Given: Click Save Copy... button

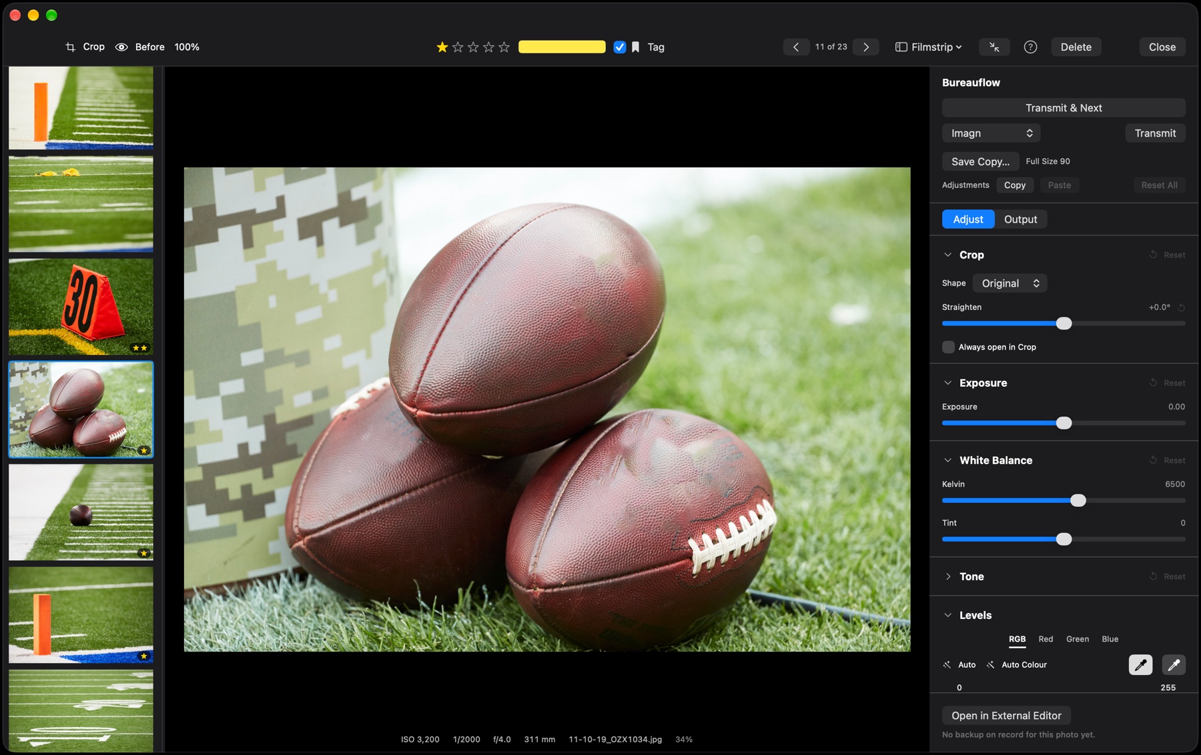Looking at the screenshot, I should 980,161.
